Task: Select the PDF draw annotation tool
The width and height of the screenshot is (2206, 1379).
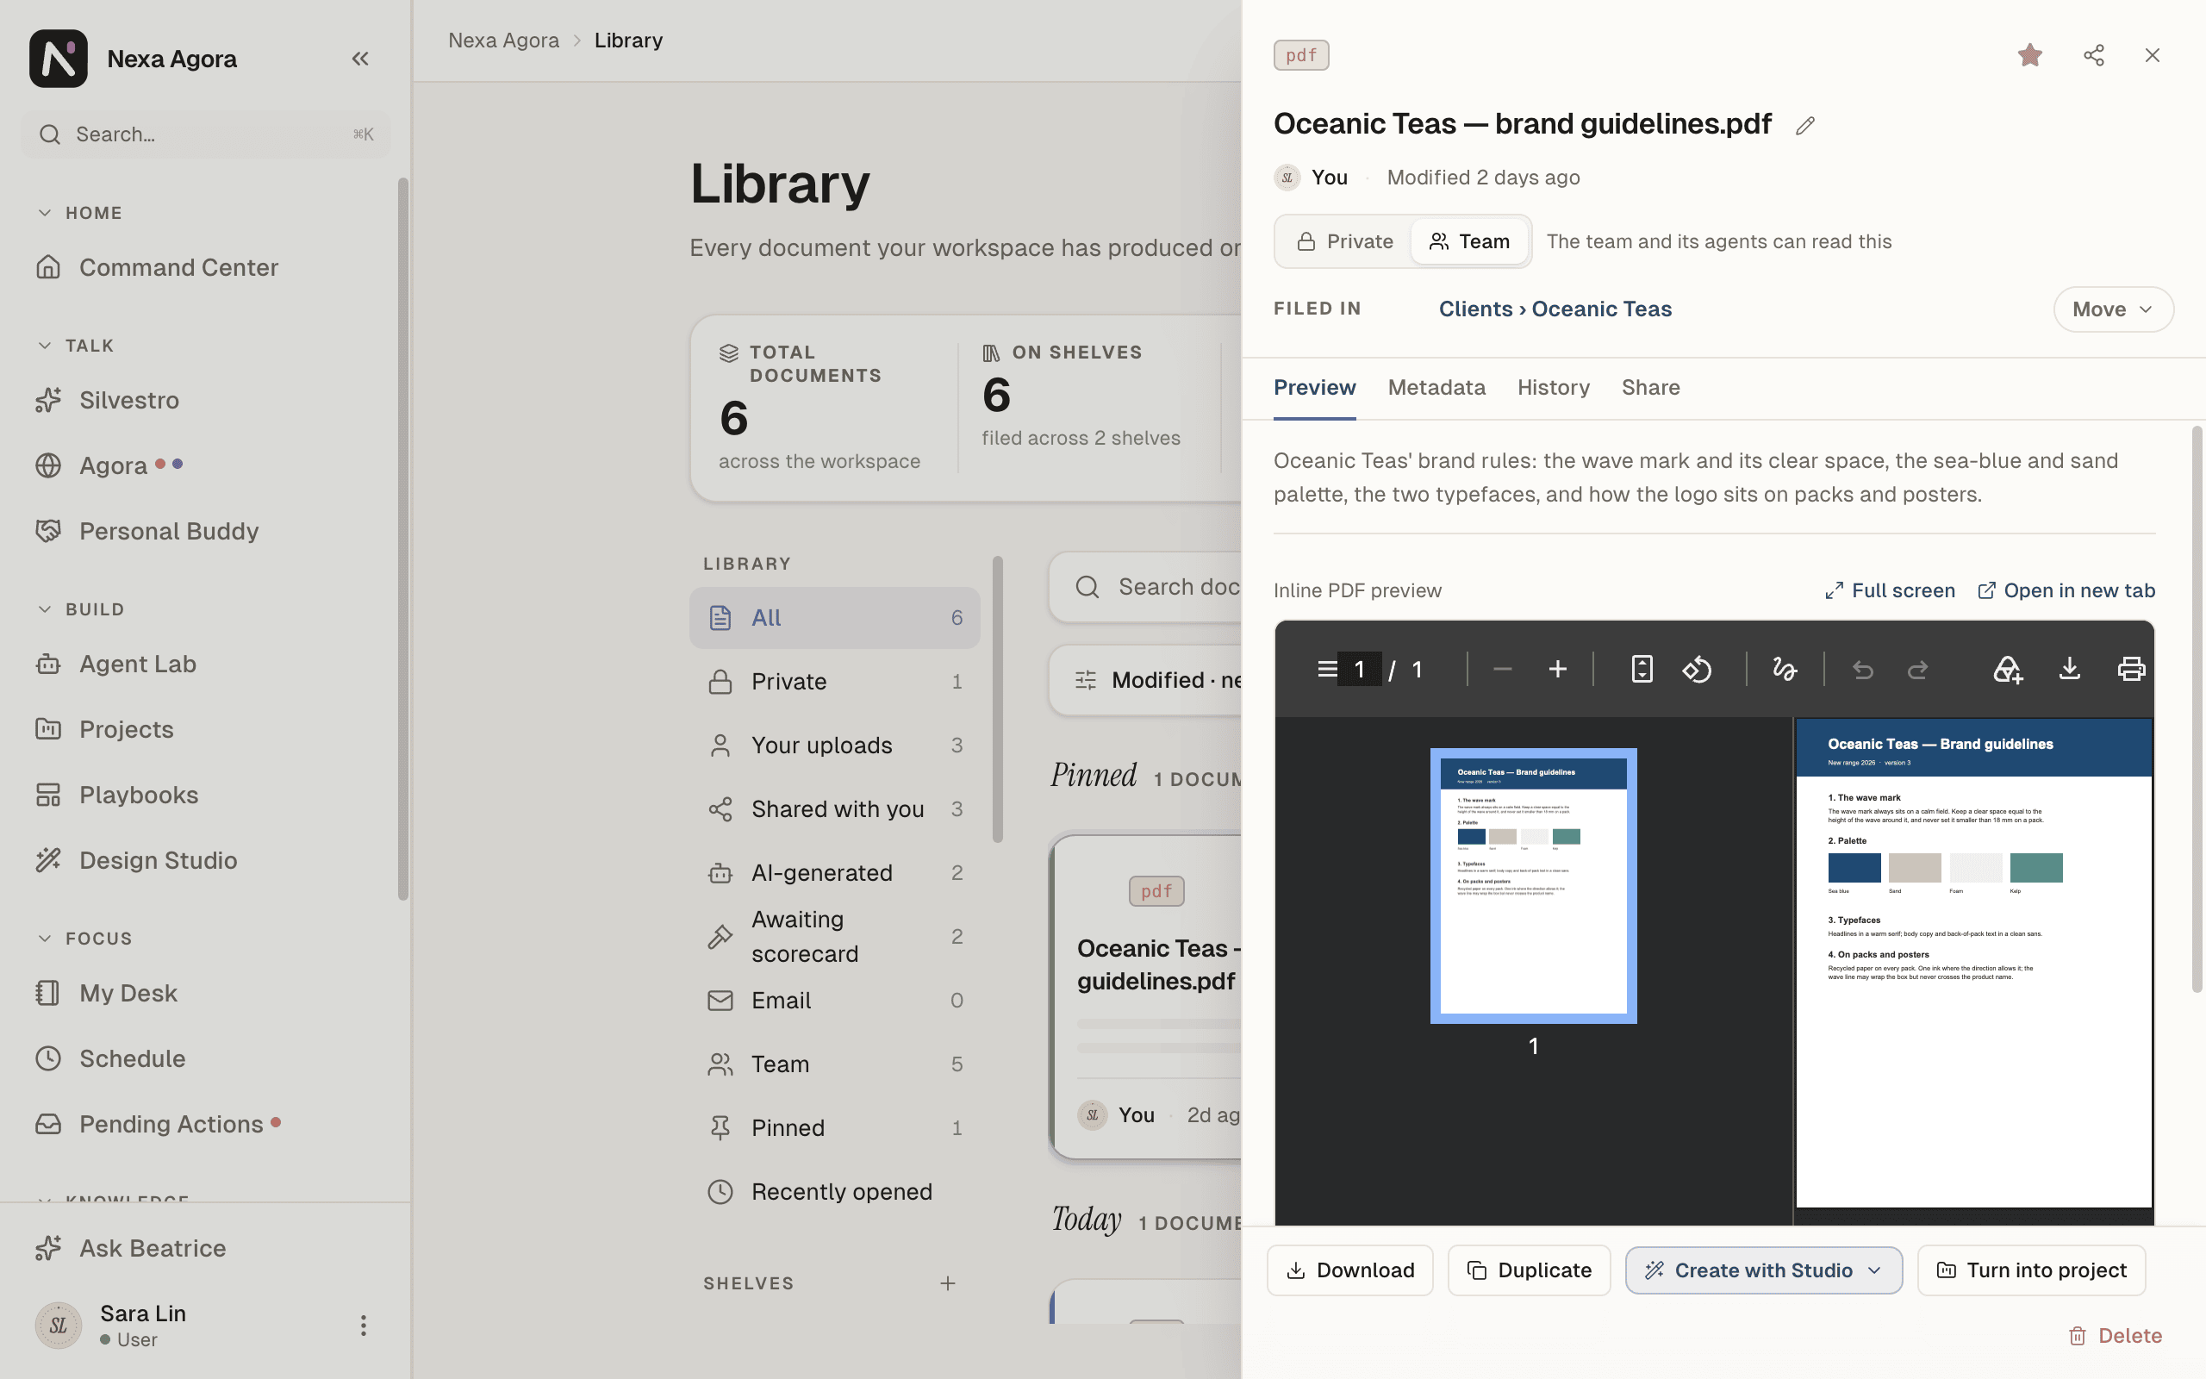Action: pos(1784,670)
